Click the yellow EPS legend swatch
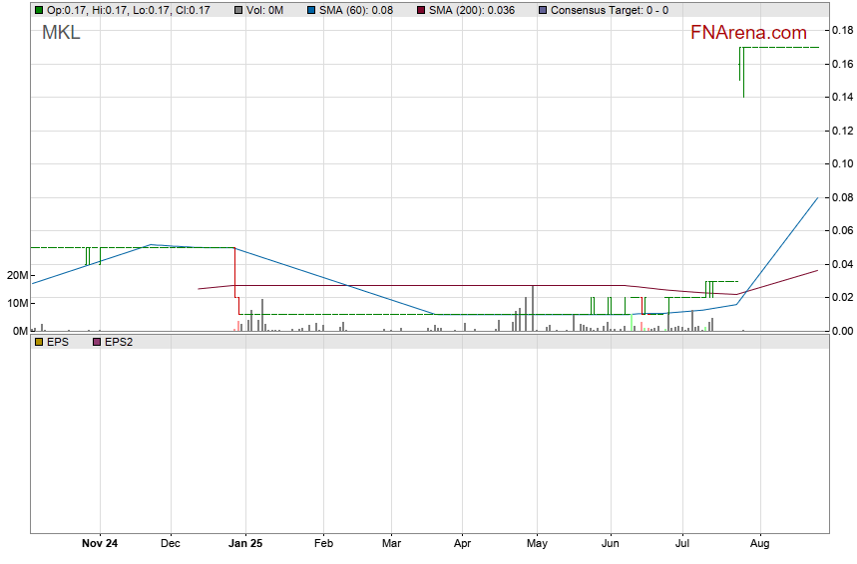857x564 pixels. (39, 342)
